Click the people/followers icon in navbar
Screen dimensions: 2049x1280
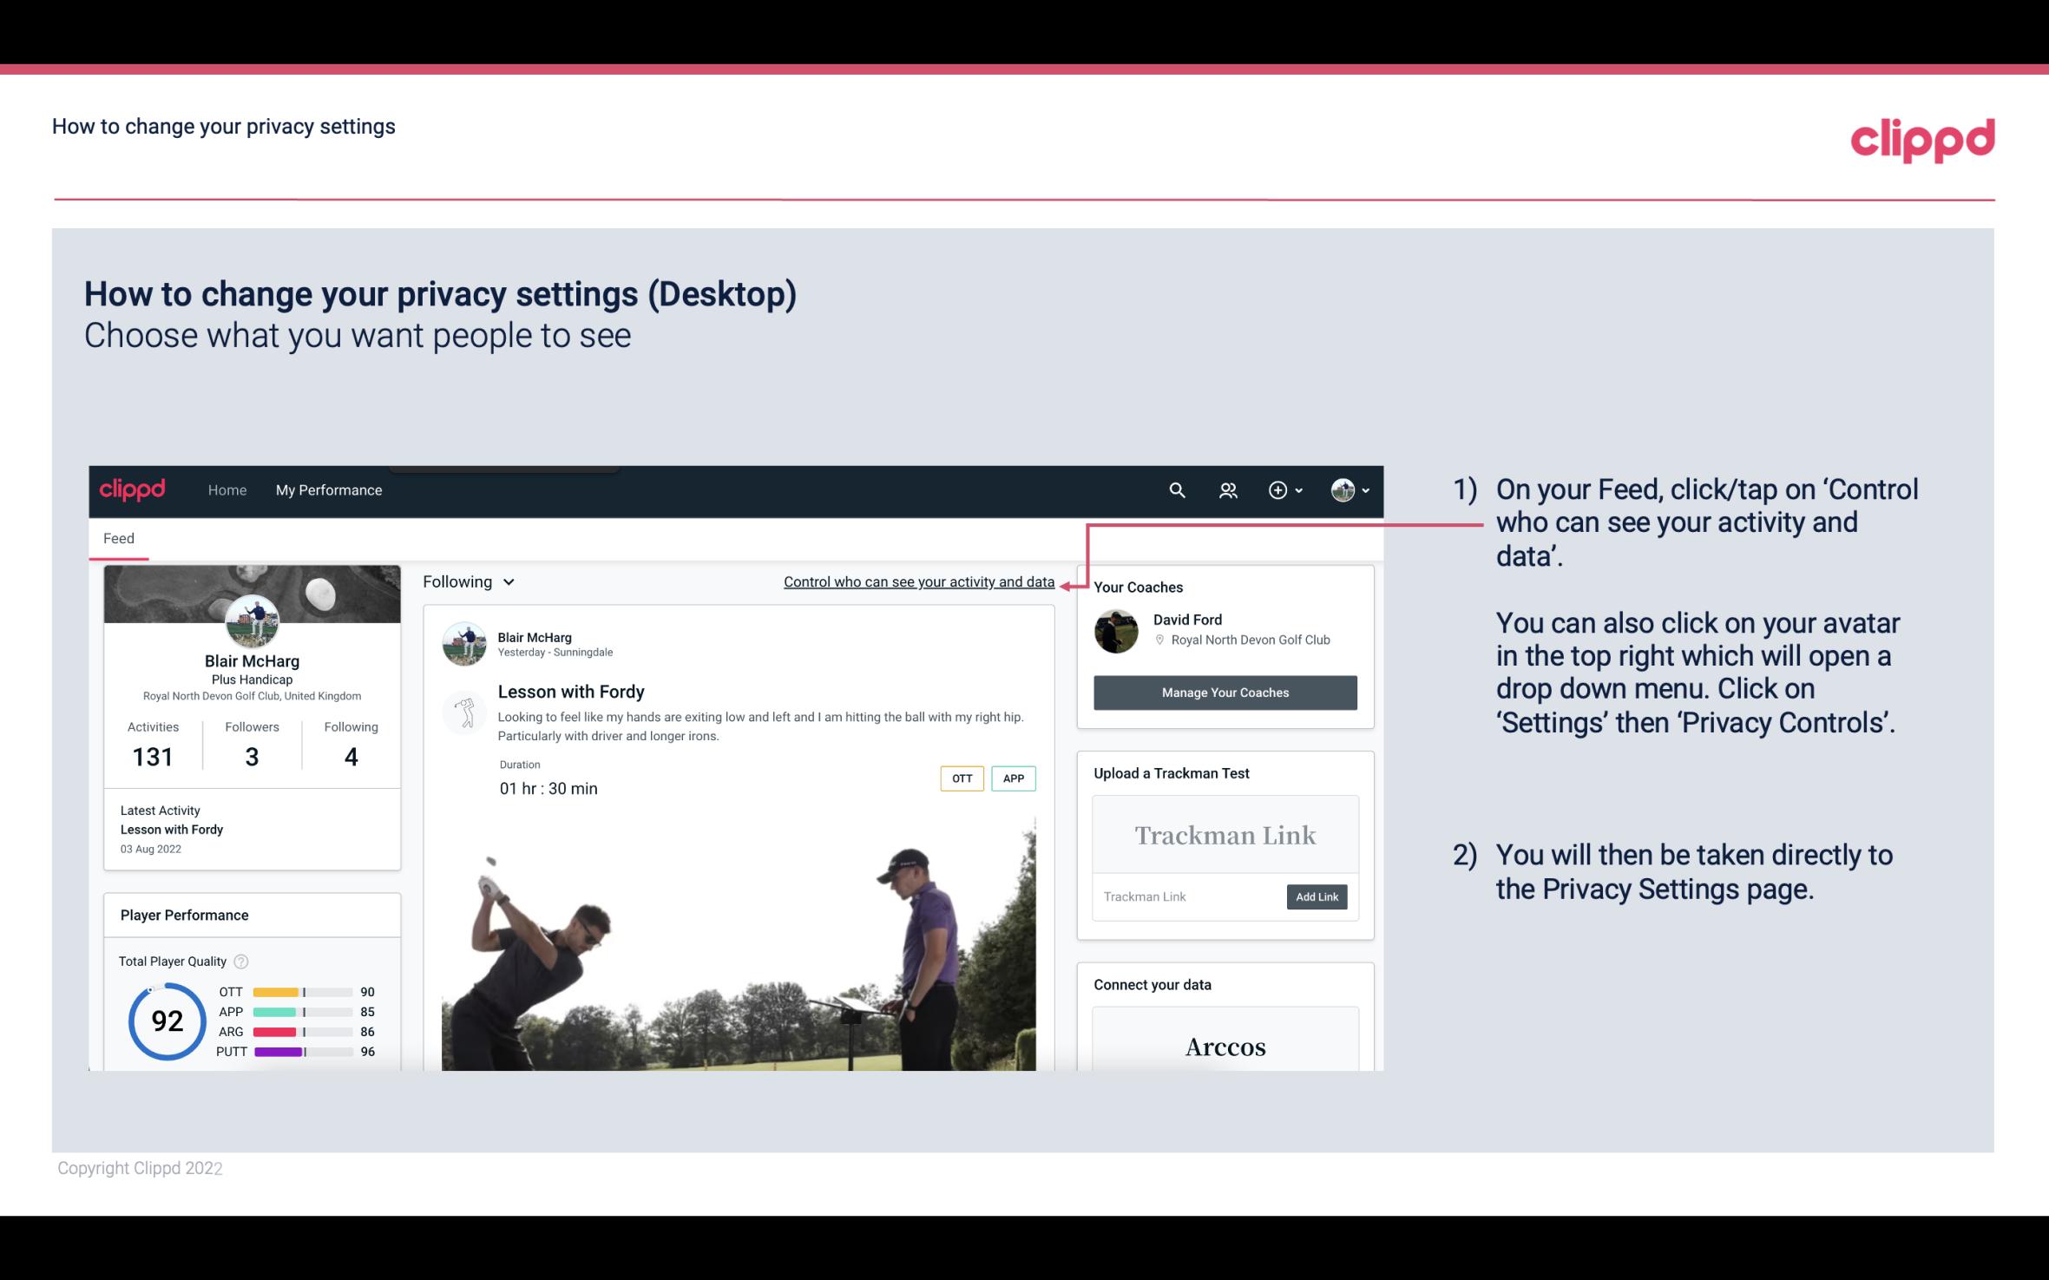click(1228, 489)
